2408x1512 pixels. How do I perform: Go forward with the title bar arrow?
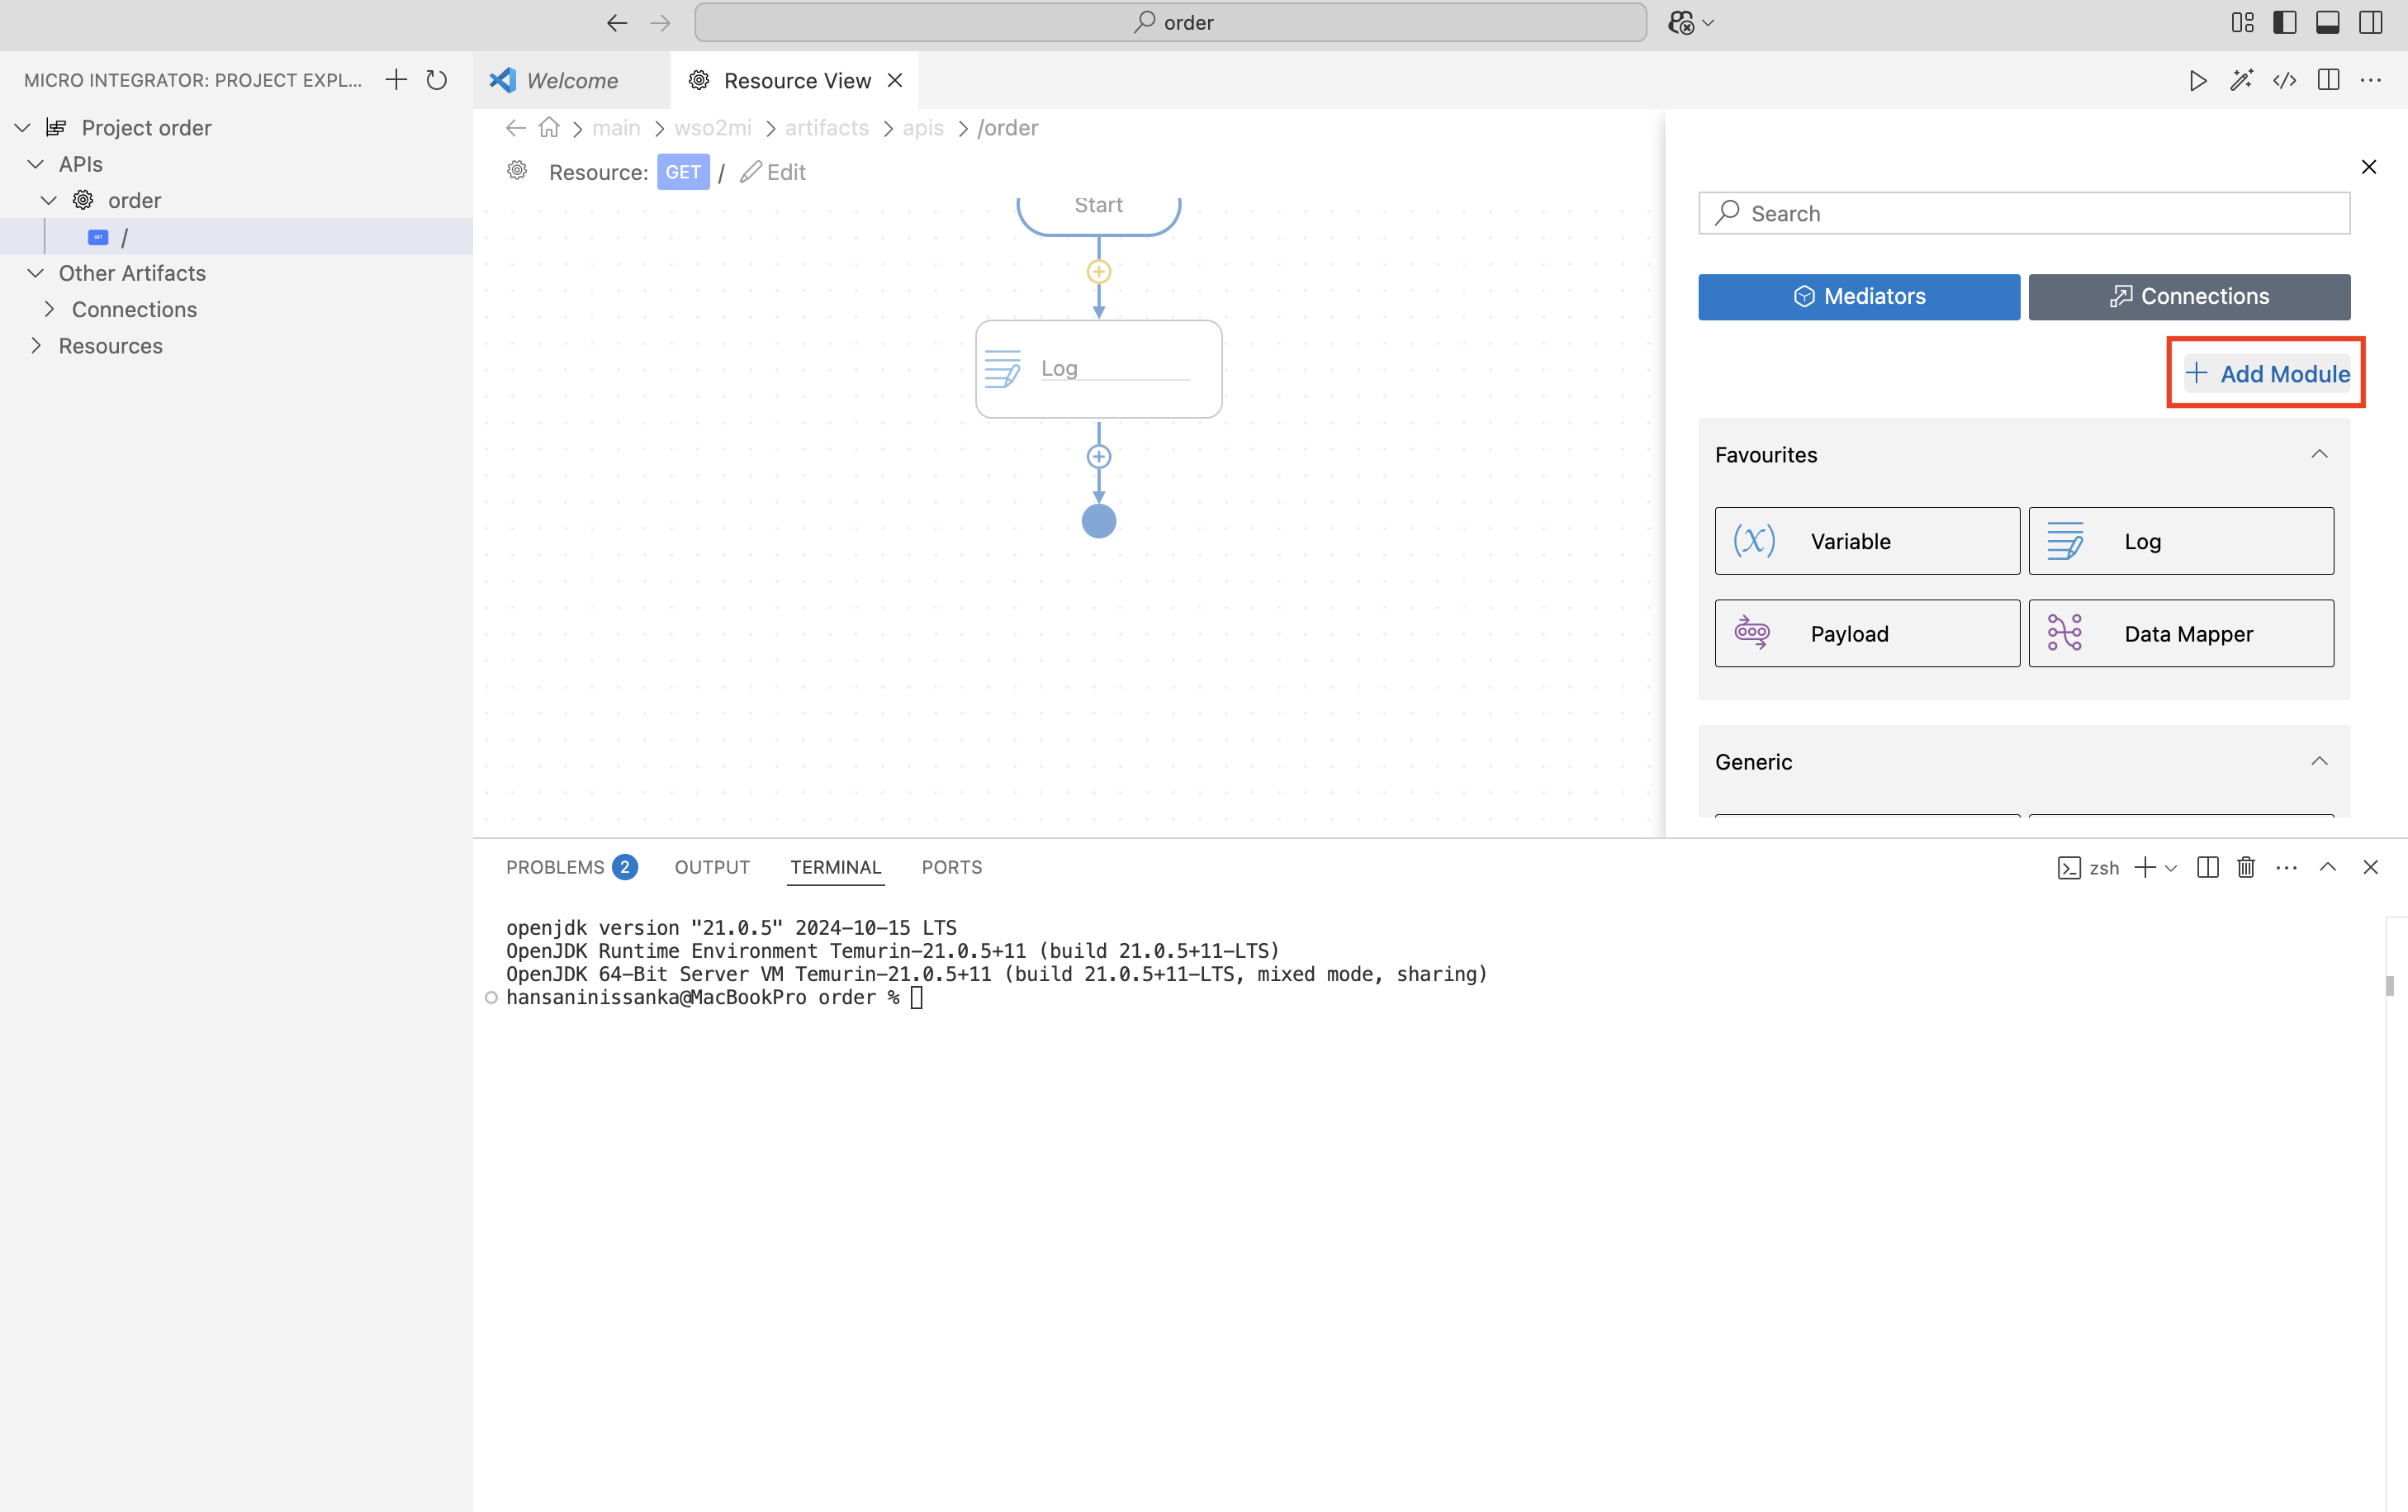pos(660,22)
